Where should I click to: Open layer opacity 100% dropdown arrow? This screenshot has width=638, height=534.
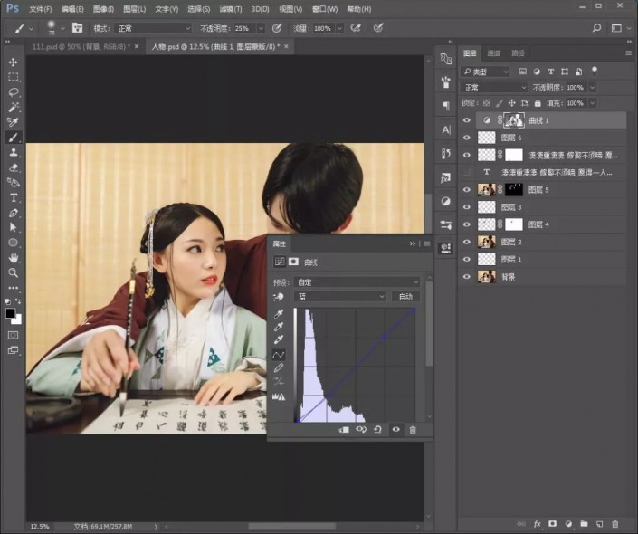pyautogui.click(x=593, y=88)
